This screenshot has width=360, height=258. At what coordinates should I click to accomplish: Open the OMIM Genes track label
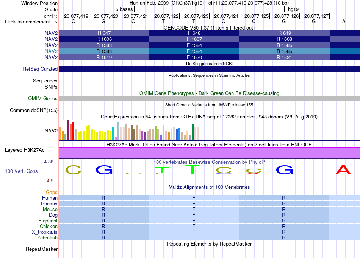[42, 98]
